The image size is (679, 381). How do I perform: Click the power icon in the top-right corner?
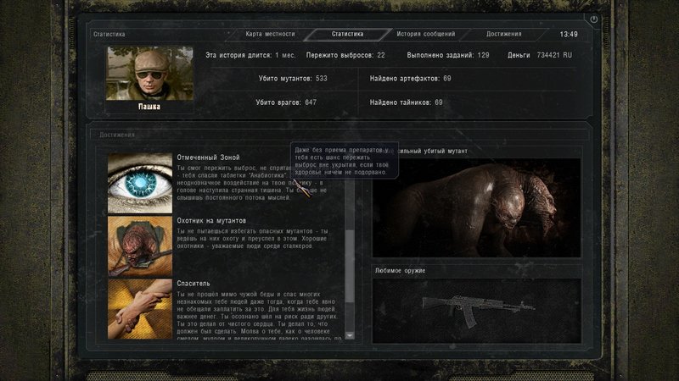(x=593, y=19)
